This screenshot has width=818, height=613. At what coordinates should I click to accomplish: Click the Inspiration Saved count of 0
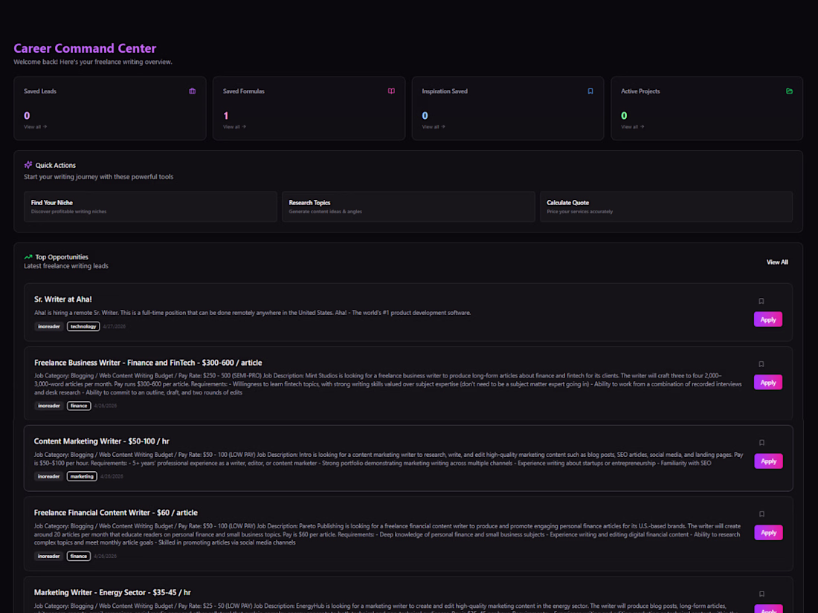pos(425,116)
